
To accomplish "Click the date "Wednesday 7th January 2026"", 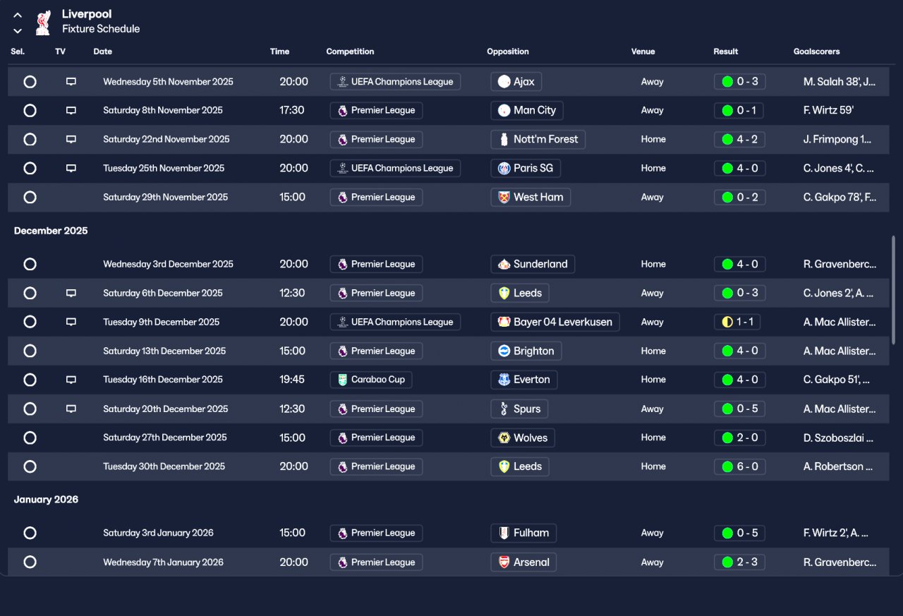I will tap(163, 562).
